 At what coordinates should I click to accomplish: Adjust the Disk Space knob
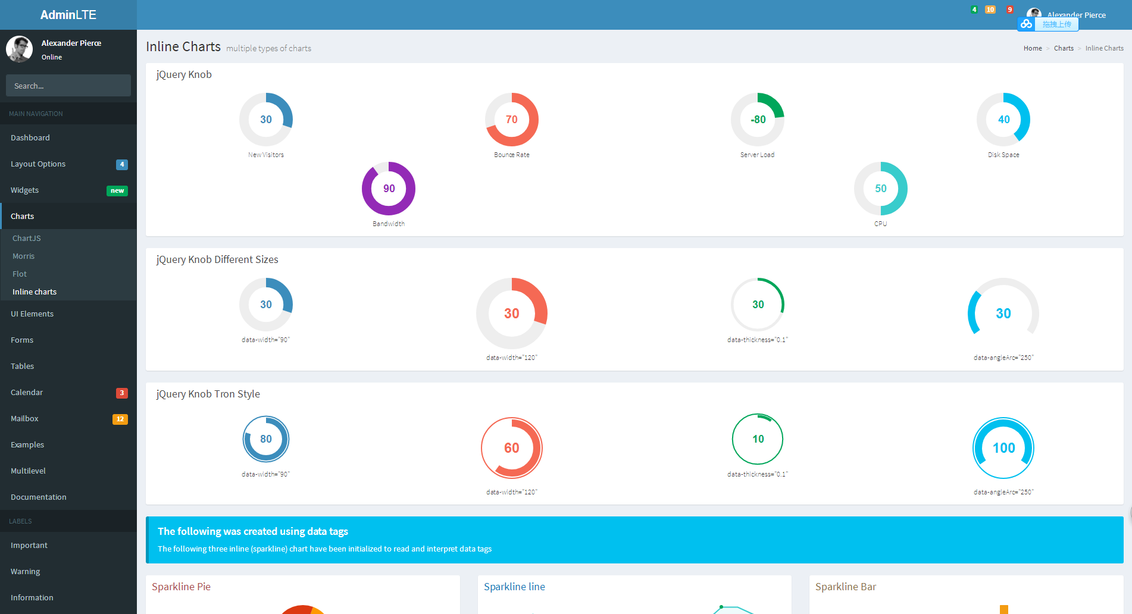[x=1003, y=120]
